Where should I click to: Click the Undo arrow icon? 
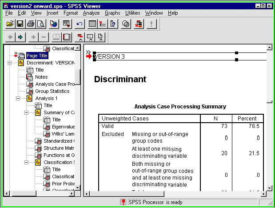click(80, 24)
